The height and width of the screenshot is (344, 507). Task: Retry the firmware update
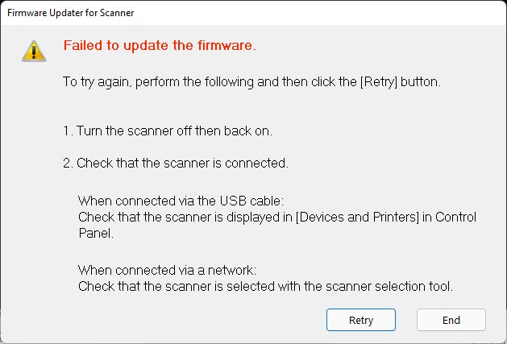point(361,320)
